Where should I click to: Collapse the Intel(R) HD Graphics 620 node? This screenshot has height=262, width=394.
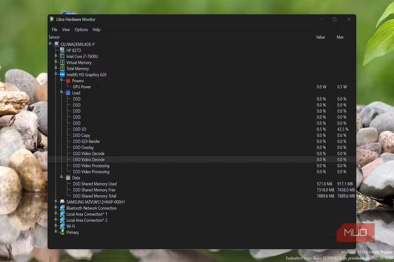pyautogui.click(x=56, y=74)
